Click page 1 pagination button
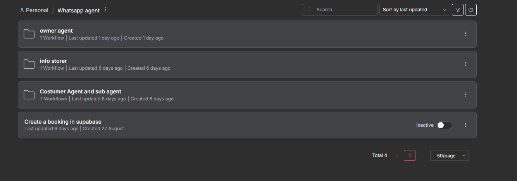The image size is (517, 181). [x=409, y=155]
